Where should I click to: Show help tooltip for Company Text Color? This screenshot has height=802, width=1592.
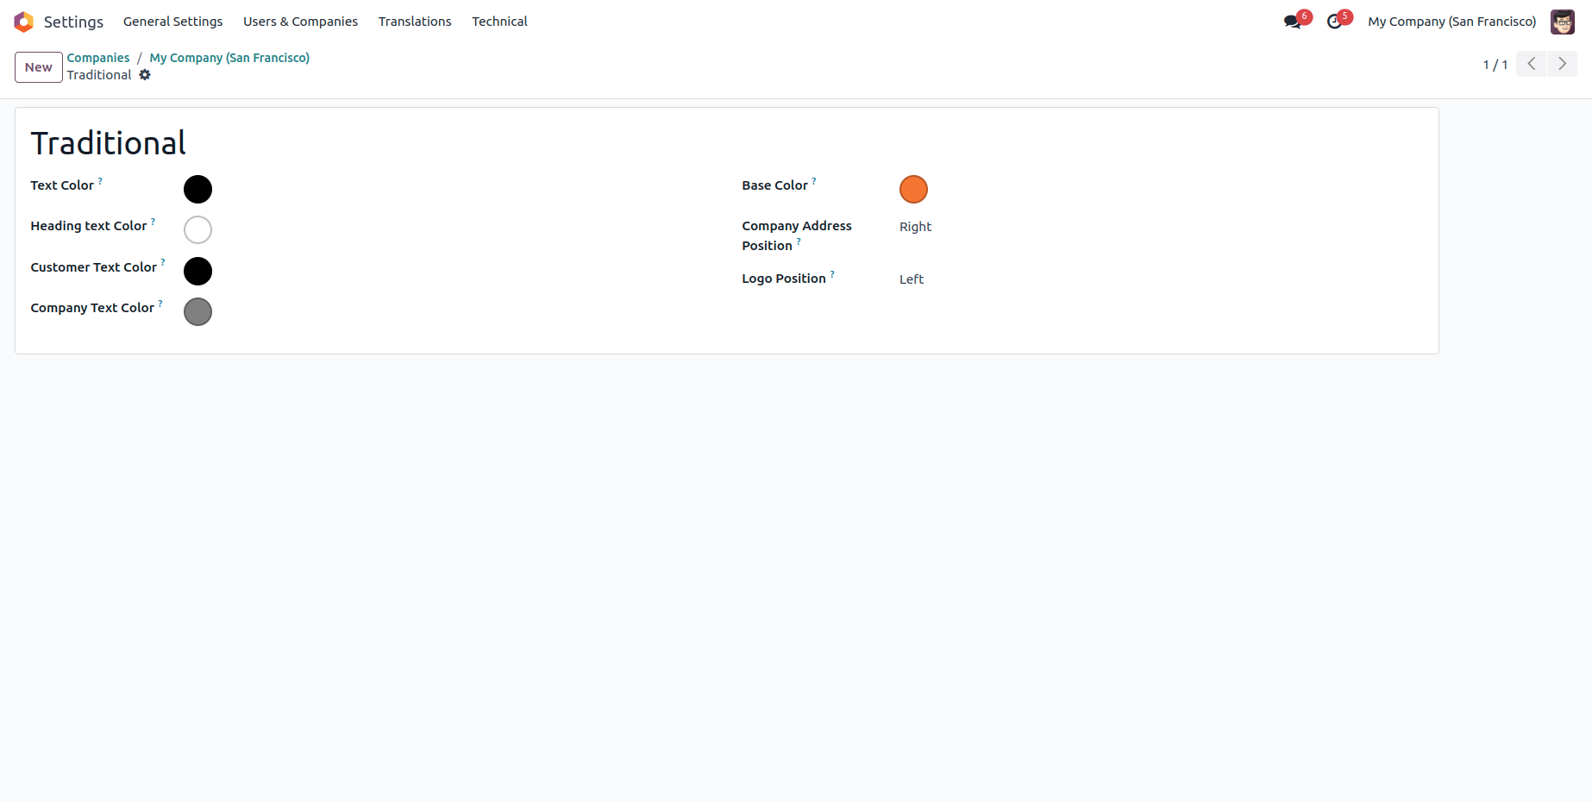click(x=160, y=304)
